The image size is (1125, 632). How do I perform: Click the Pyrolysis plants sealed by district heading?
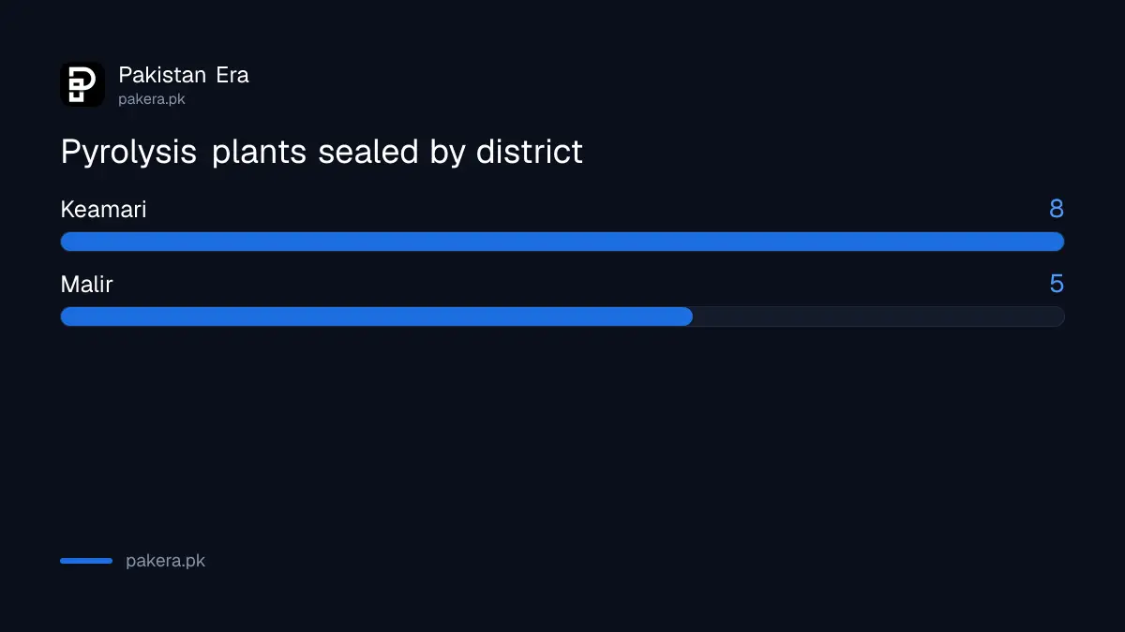click(322, 152)
